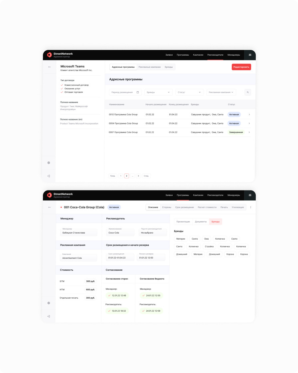Open Кампании in the Microsoft Teams window navbar

pos(198,55)
